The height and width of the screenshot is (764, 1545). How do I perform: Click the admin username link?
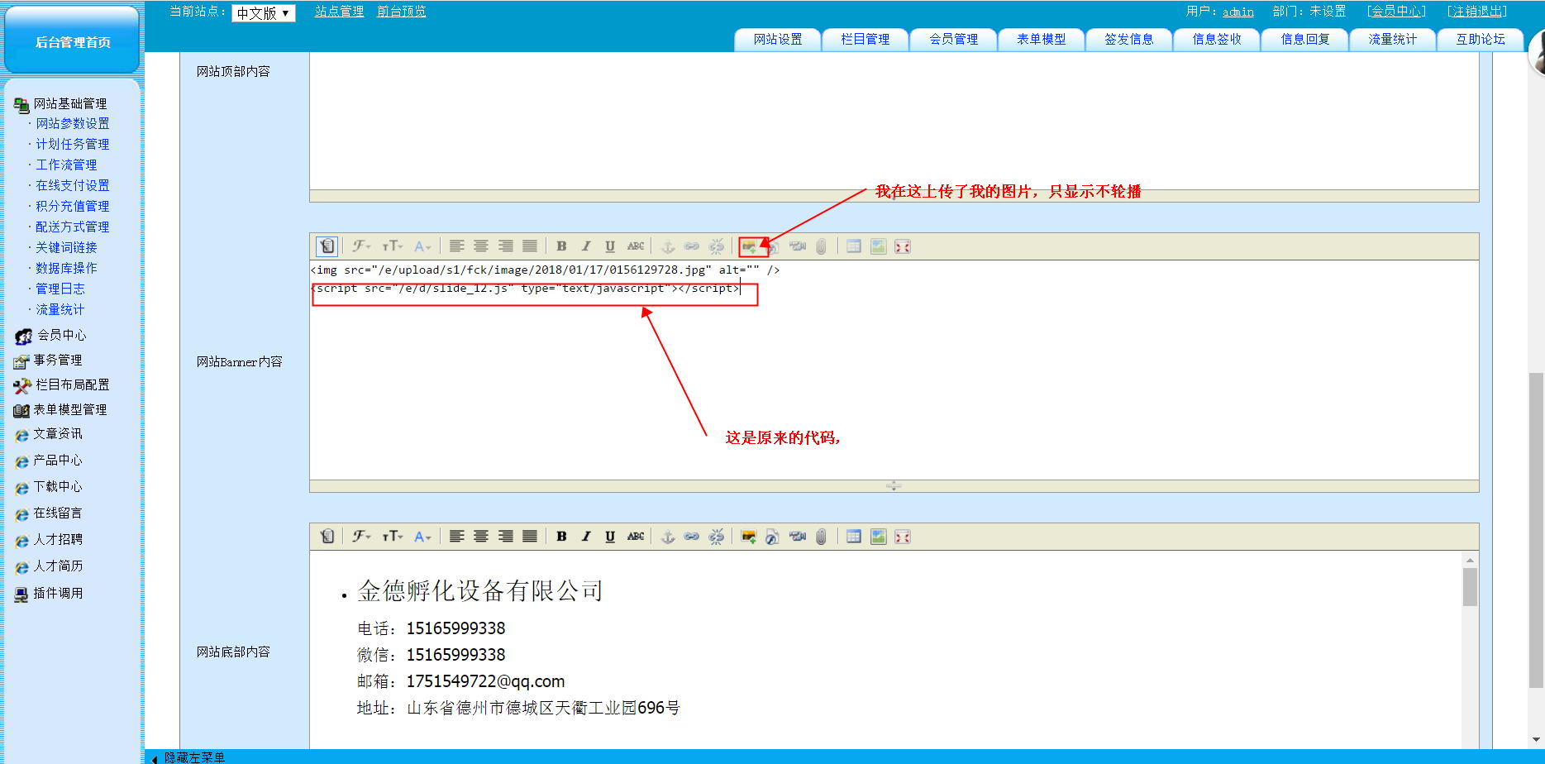pyautogui.click(x=1238, y=12)
